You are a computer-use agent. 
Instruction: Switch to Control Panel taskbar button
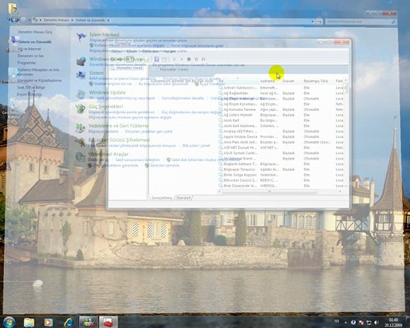pos(88,322)
